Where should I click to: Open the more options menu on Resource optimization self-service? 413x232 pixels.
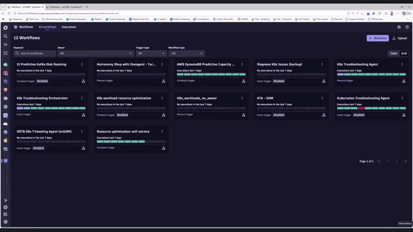click(x=162, y=131)
